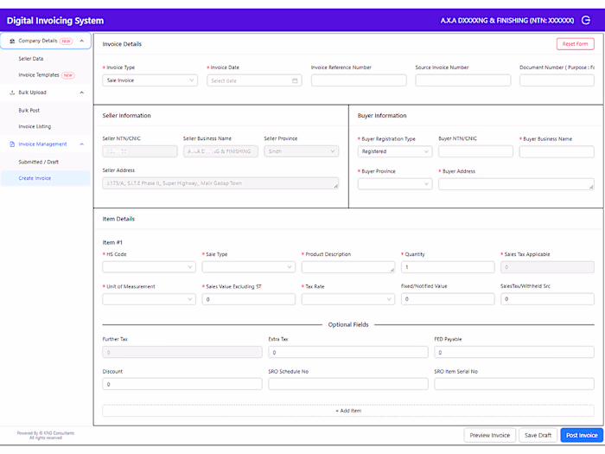
Task: Open the Seller Province dropdown
Action: click(x=302, y=151)
